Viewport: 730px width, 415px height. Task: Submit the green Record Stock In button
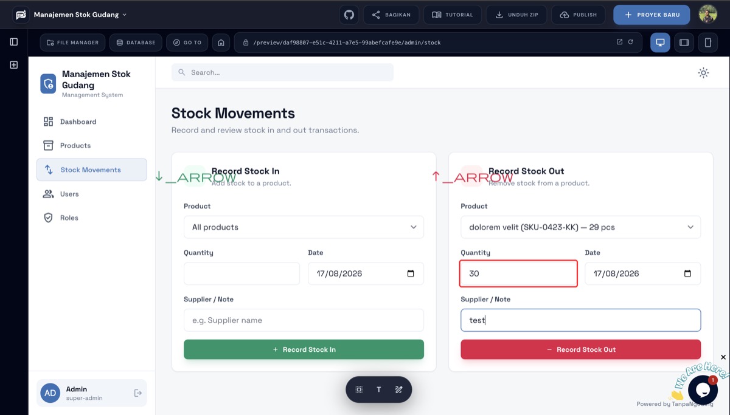[x=304, y=349]
